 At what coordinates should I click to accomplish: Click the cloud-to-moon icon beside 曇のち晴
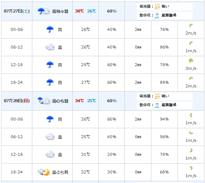pos(44,172)
